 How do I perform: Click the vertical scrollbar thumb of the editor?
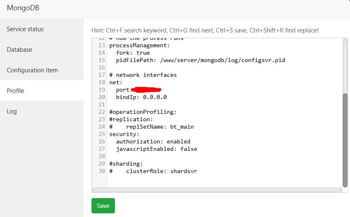pyautogui.click(x=345, y=140)
